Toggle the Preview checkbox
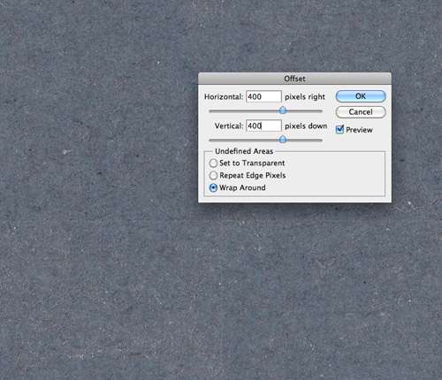The width and height of the screenshot is (442, 380). 339,129
